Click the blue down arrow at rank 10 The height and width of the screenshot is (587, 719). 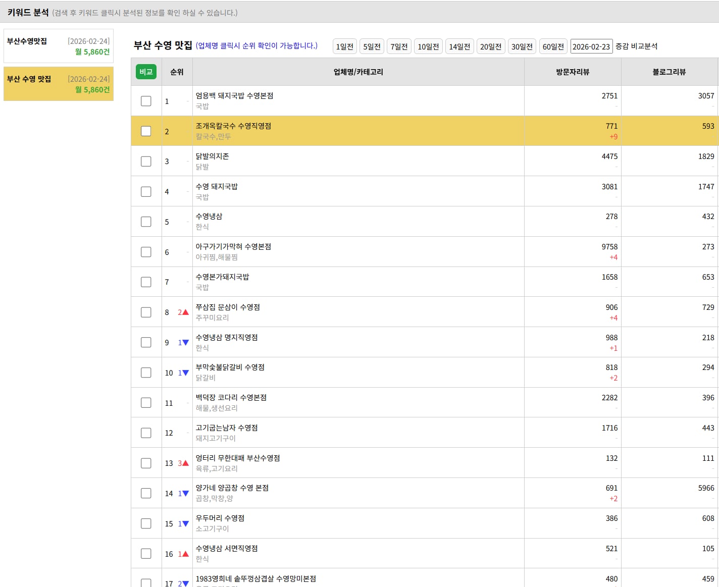(x=185, y=373)
